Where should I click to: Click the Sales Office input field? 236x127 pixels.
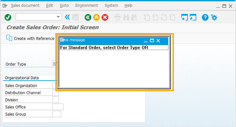coord(58,107)
